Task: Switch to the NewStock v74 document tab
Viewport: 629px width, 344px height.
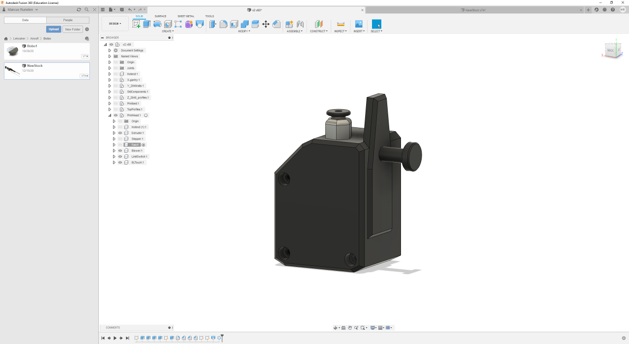Action: [475, 10]
